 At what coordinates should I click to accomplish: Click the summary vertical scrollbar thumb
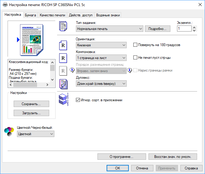point(53,68)
